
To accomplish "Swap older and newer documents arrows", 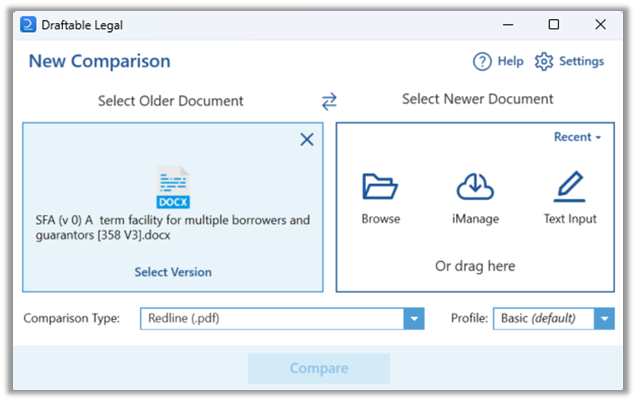I will pos(329,101).
